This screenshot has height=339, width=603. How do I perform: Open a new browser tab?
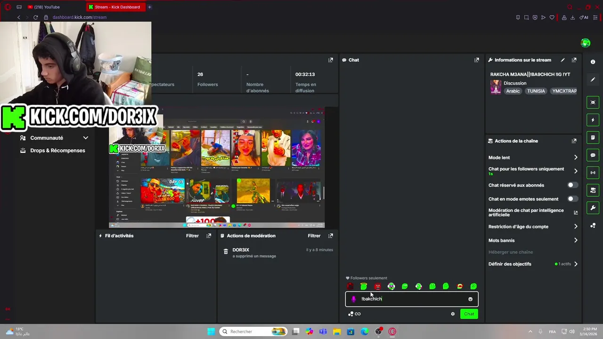click(x=149, y=7)
